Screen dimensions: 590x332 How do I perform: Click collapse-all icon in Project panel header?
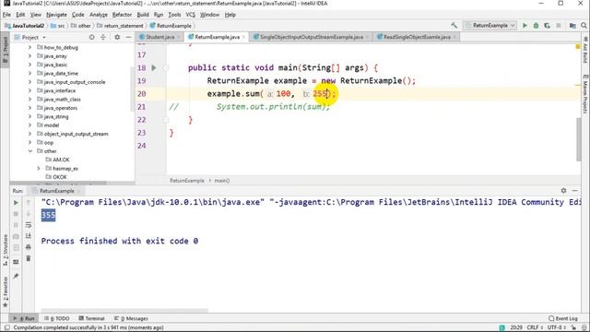pyautogui.click(x=103, y=37)
